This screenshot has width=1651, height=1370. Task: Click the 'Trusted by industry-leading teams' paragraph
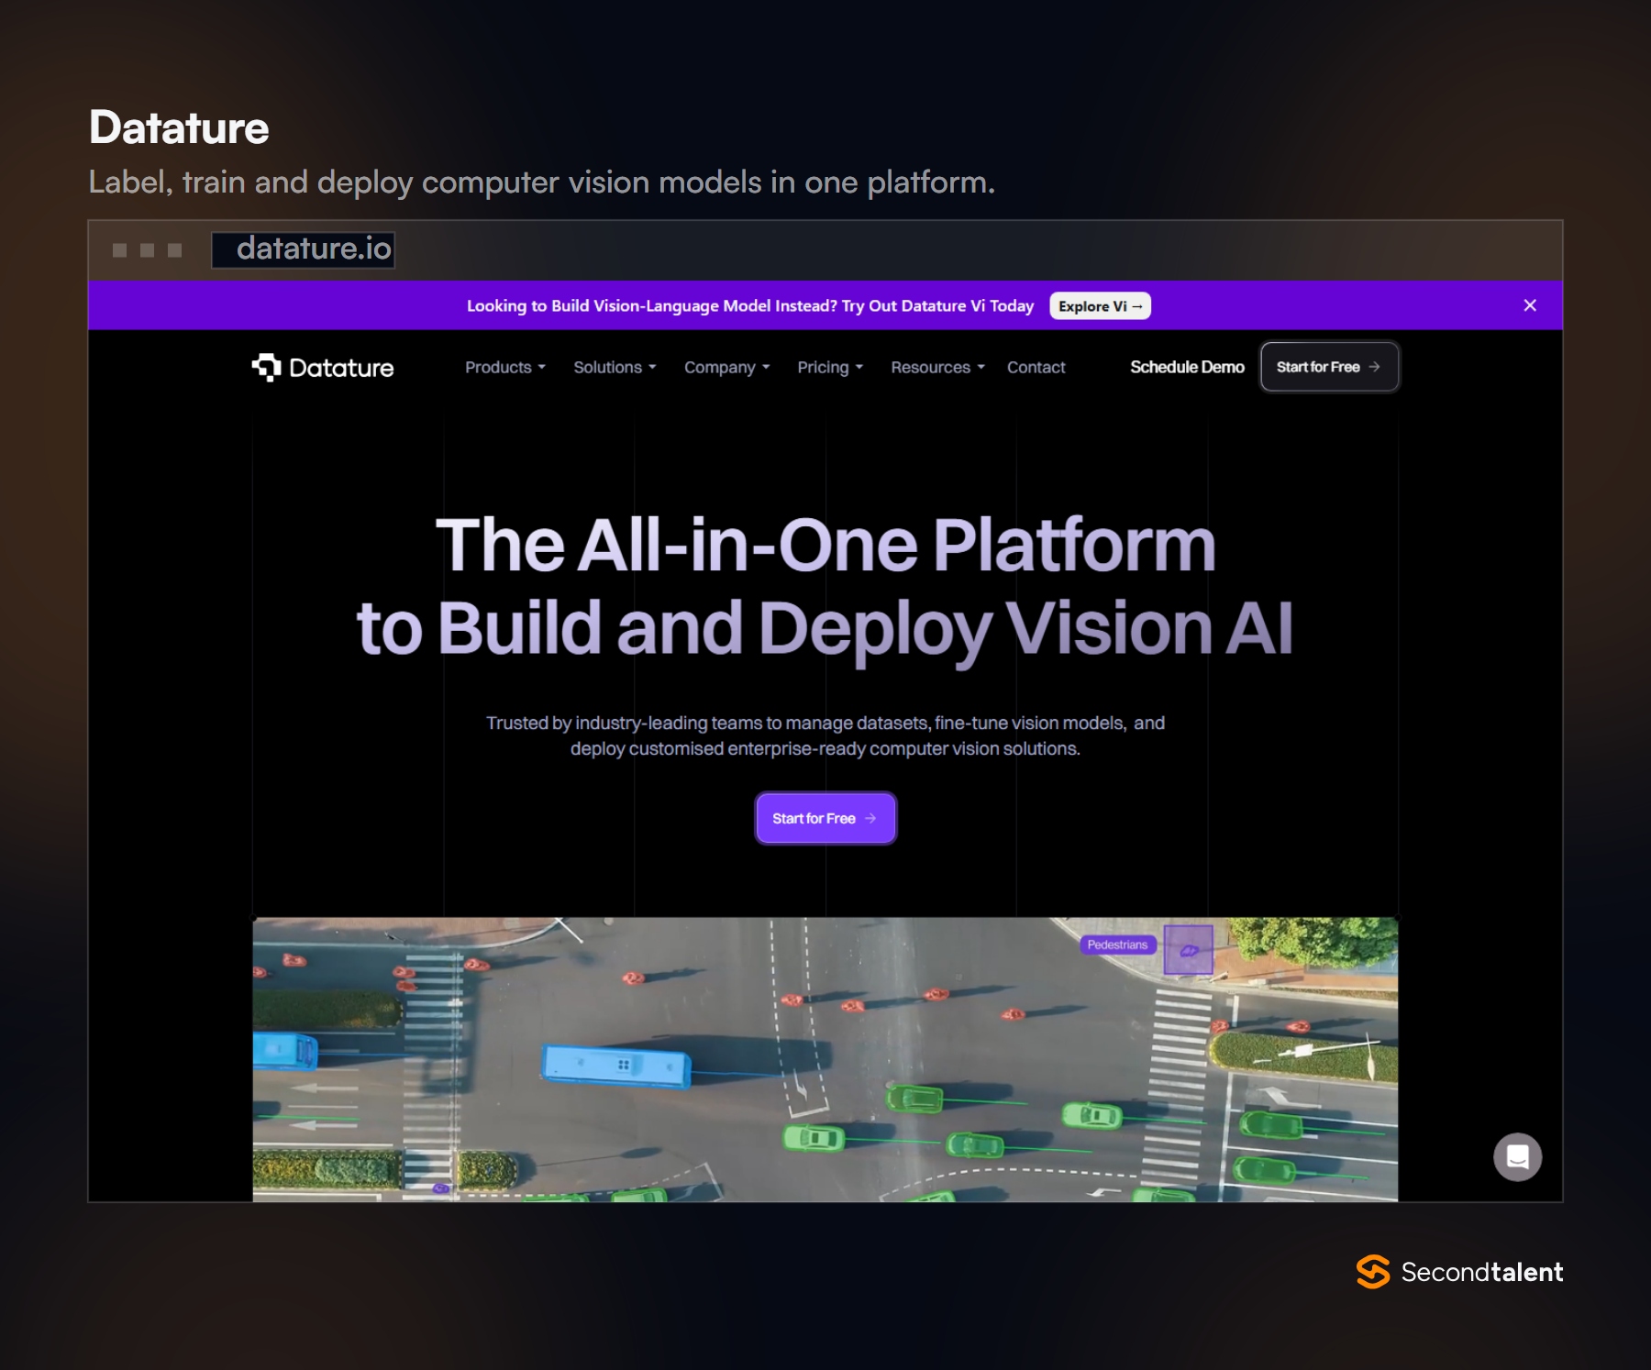pyautogui.click(x=825, y=735)
